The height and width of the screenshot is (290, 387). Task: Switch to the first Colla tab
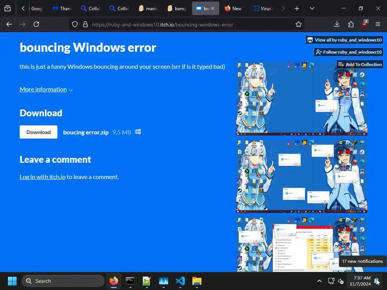click(x=91, y=8)
